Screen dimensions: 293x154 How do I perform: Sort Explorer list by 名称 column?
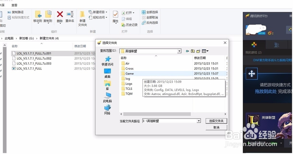point(15,46)
